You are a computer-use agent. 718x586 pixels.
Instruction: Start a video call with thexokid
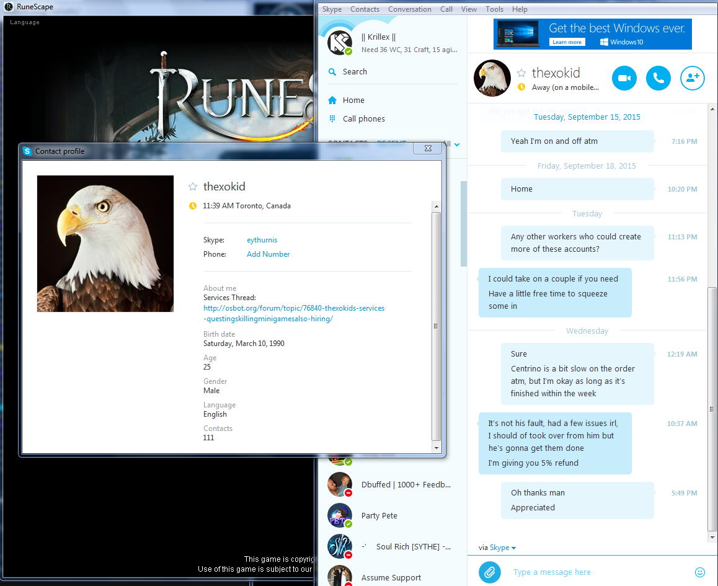pos(624,78)
